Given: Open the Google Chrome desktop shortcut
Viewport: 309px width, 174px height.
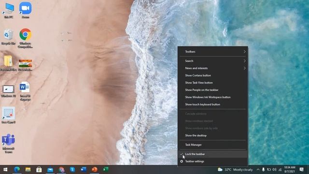Looking at the screenshot, I should tap(25, 38).
